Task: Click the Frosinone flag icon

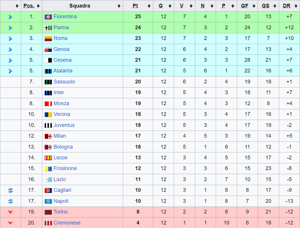Action: click(x=48, y=169)
